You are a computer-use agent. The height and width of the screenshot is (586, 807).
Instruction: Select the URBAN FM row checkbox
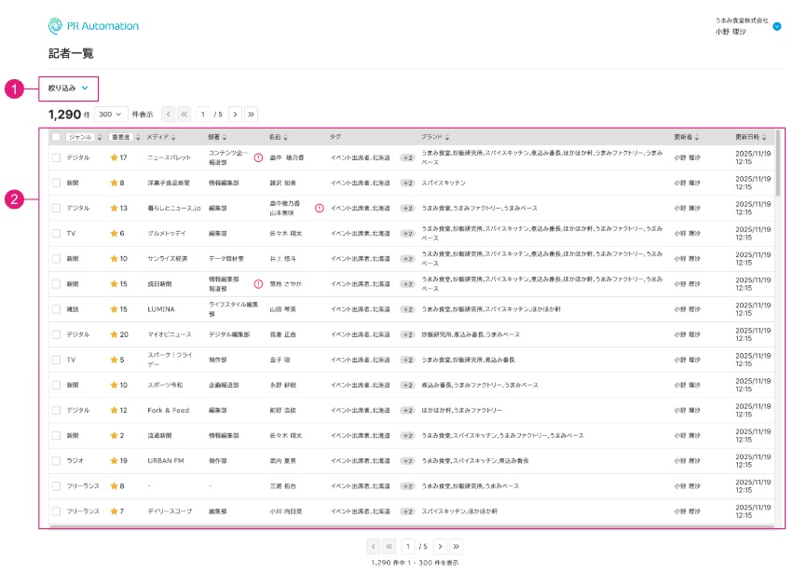56,460
